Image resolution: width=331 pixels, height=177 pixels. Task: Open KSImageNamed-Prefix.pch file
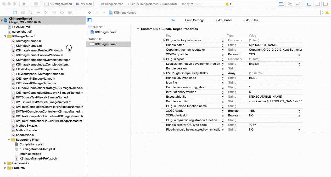click(38, 158)
